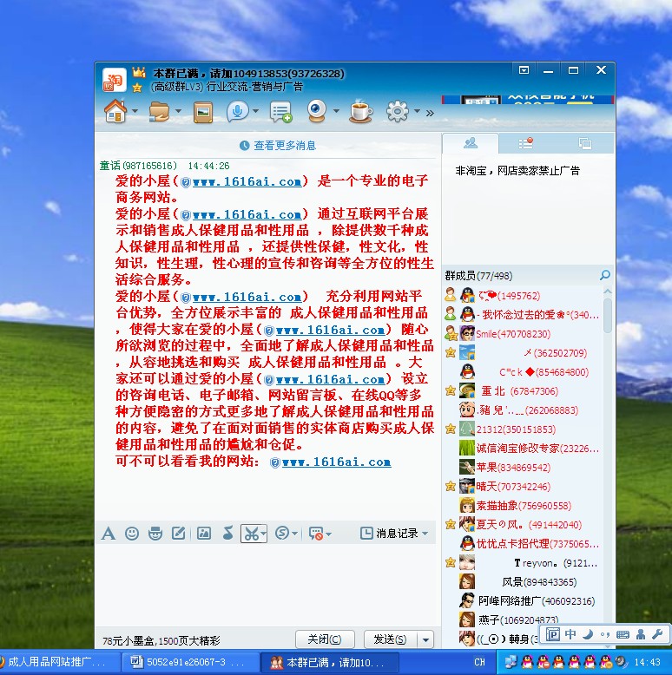Open the group home page icon
Viewport: 672px width, 675px height.
point(115,112)
